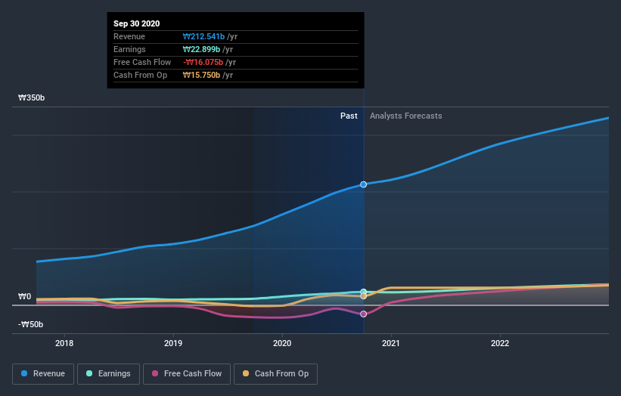The height and width of the screenshot is (396, 621).
Task: Click the ₩0 y-axis label
Action: click(x=24, y=296)
